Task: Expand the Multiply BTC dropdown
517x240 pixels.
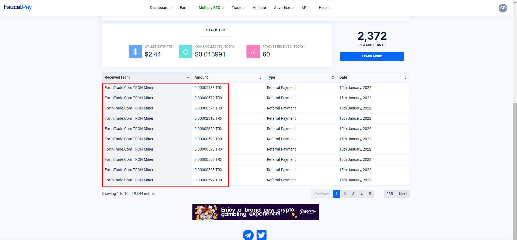Action: (211, 8)
